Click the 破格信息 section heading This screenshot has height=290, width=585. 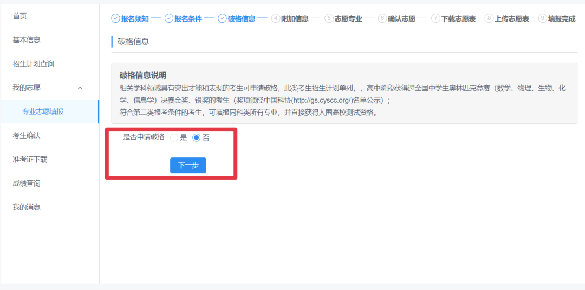click(133, 41)
